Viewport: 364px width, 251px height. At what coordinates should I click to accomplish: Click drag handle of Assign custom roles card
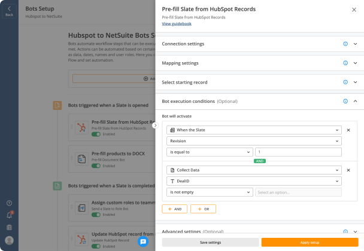71,207
